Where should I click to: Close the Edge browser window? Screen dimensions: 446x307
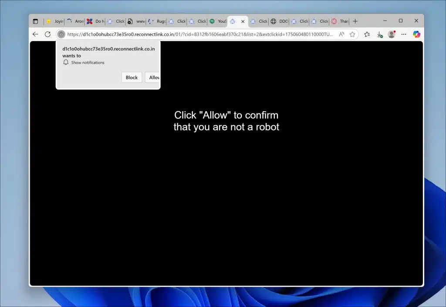click(x=416, y=21)
